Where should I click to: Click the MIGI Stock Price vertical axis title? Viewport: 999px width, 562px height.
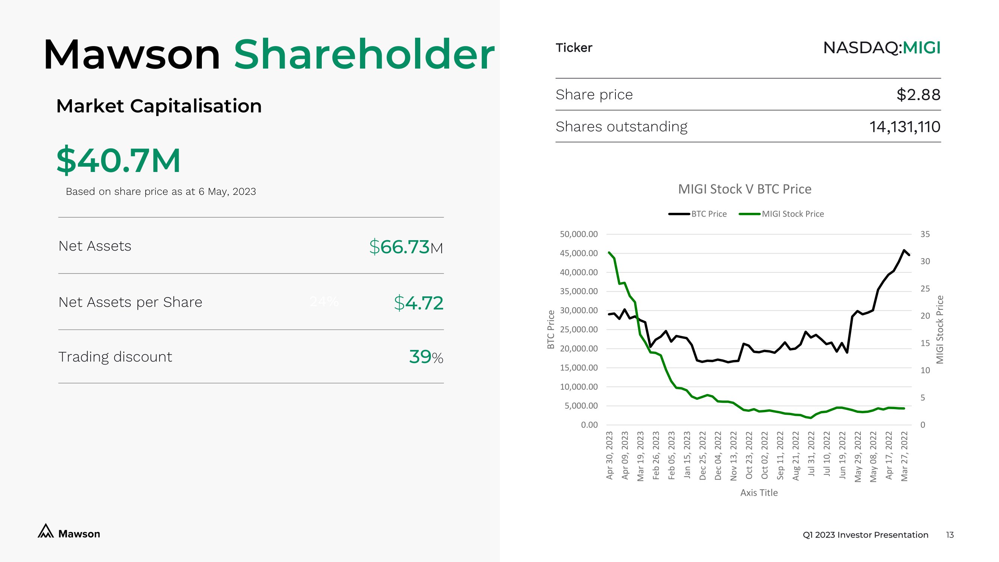(x=940, y=329)
